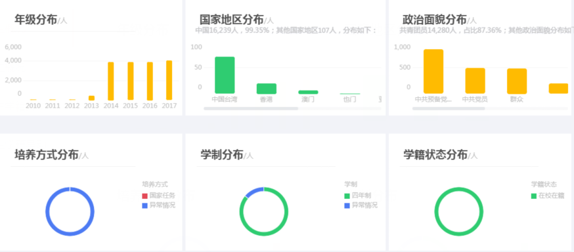The width and height of the screenshot is (574, 252).
Task: Toggle the 在校在籍 legend item
Action: [x=548, y=196]
